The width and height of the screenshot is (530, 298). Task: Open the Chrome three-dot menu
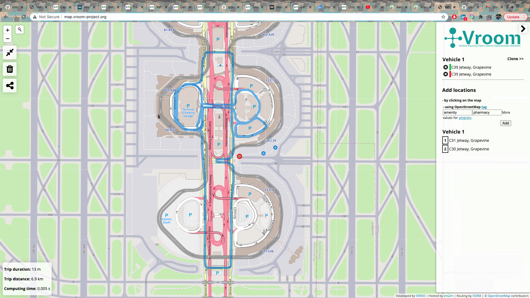(525, 17)
